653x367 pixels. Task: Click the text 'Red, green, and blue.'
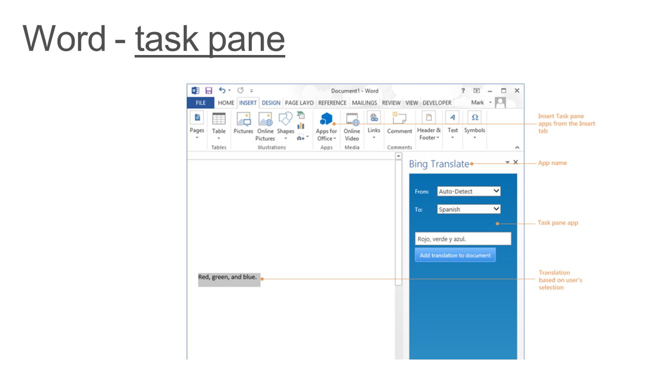228,277
